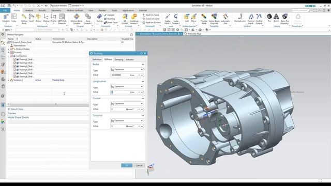The height and width of the screenshot is (186, 331).
Task: Open MDF Only Elements tool
Action: click(x=62, y=19)
